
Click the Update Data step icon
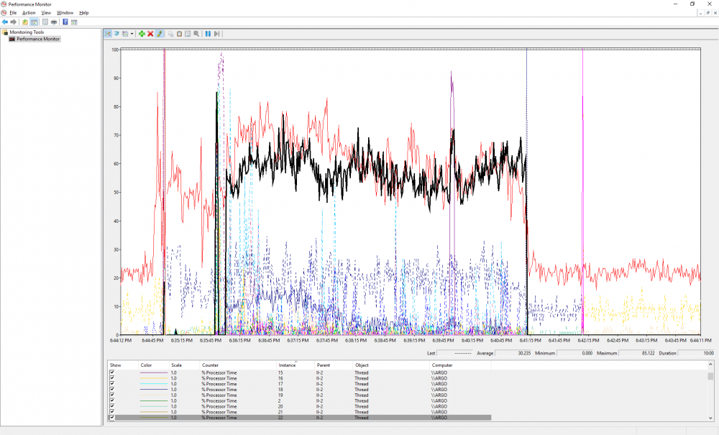coord(216,34)
